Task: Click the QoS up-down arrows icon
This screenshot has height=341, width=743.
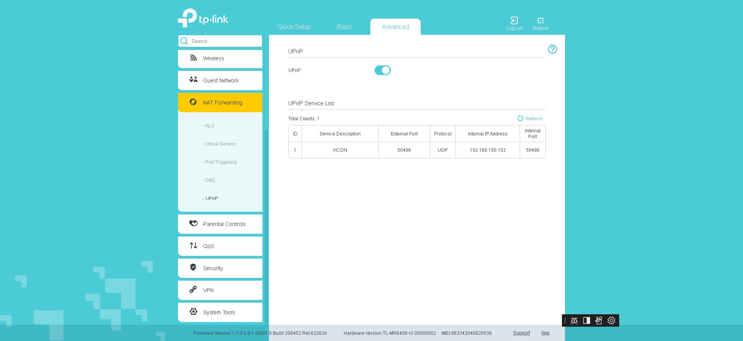Action: pyautogui.click(x=193, y=245)
